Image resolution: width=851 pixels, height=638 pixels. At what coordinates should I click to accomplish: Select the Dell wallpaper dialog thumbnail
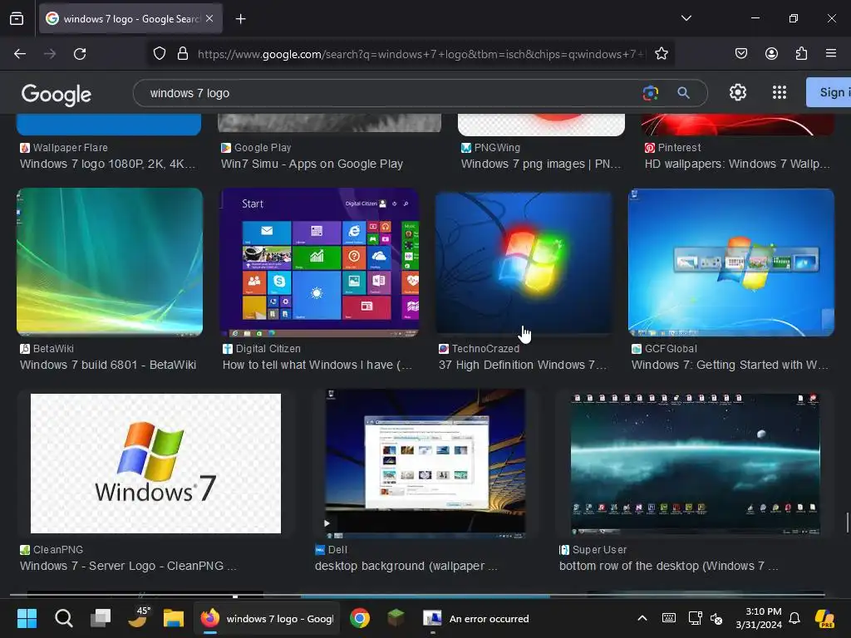(425, 464)
